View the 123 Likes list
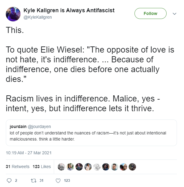The height and width of the screenshot is (187, 184). point(42,167)
